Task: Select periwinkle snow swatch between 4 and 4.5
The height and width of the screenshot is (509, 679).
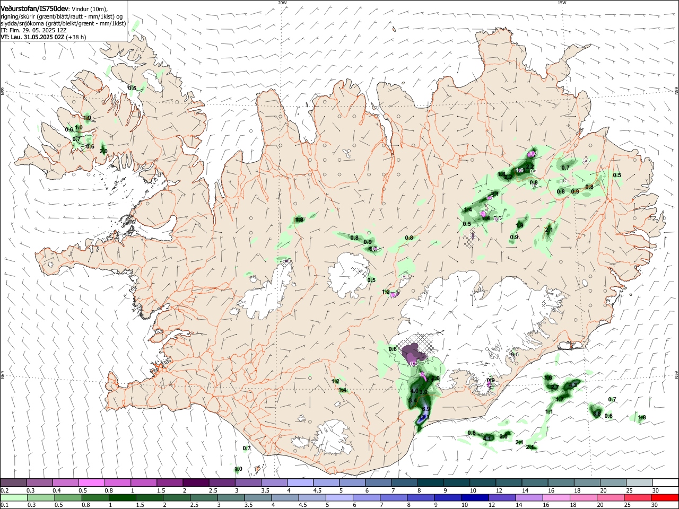Action: (x=300, y=482)
